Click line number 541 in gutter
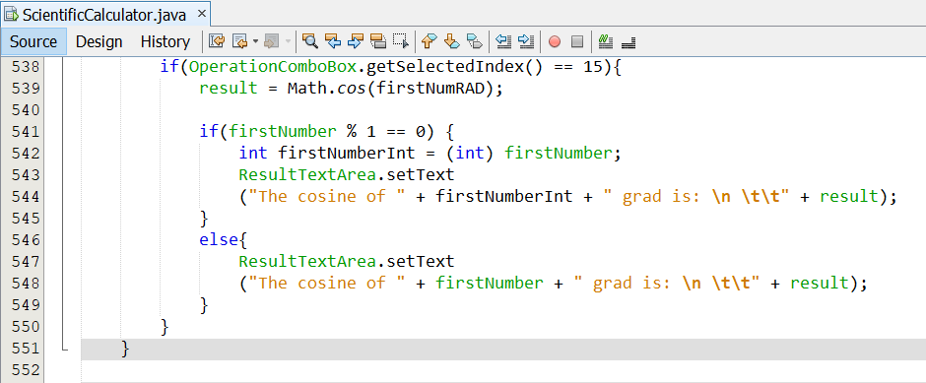This screenshot has width=926, height=383. tap(26, 132)
